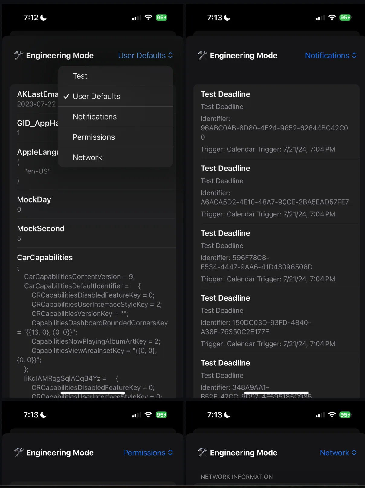Open the blue Permissions picker
The width and height of the screenshot is (365, 488).
148,453
